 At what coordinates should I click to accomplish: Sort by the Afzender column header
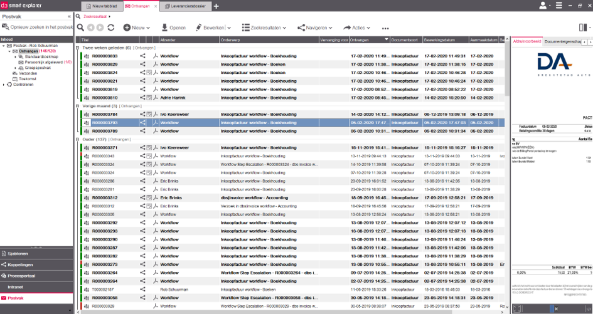click(x=189, y=39)
